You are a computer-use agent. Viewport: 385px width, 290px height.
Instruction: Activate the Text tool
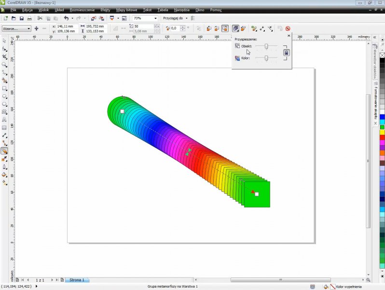pos(5,119)
